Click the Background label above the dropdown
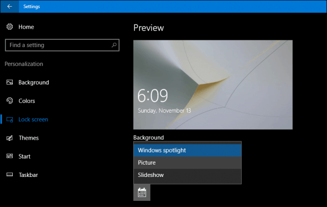 coord(149,138)
